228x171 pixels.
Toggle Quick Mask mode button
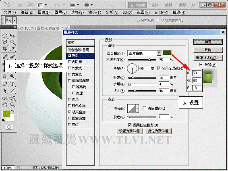pyautogui.click(x=9, y=127)
